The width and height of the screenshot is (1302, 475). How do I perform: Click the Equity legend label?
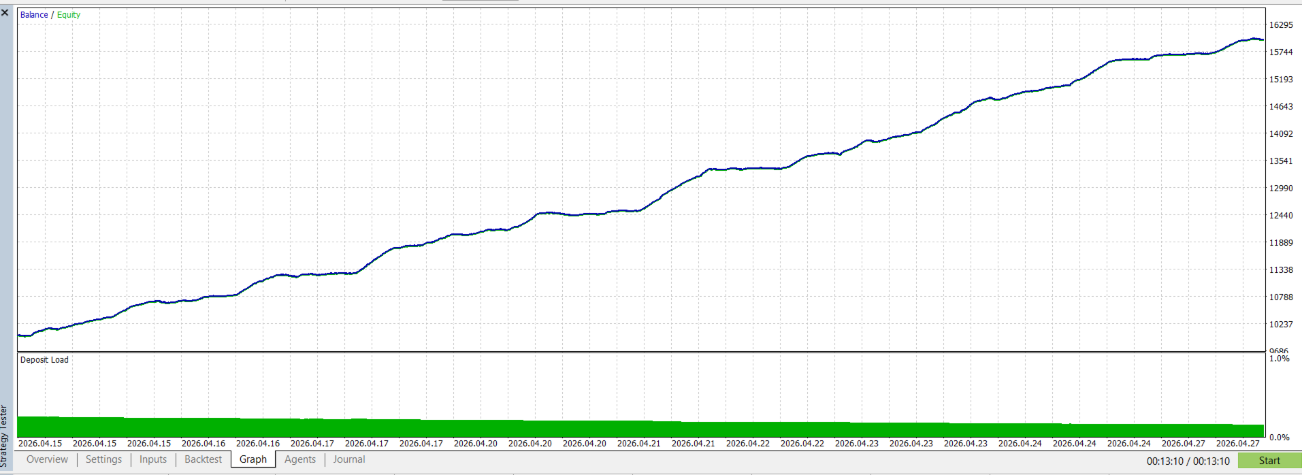coord(69,14)
